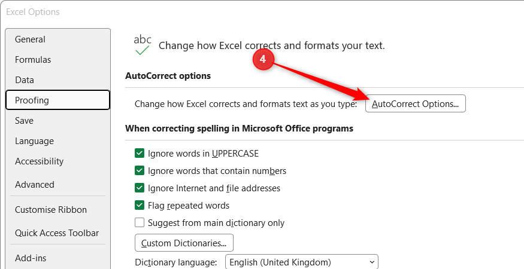The height and width of the screenshot is (269, 524).
Task: Expand the Dictionary language dropdown
Action: 302,262
